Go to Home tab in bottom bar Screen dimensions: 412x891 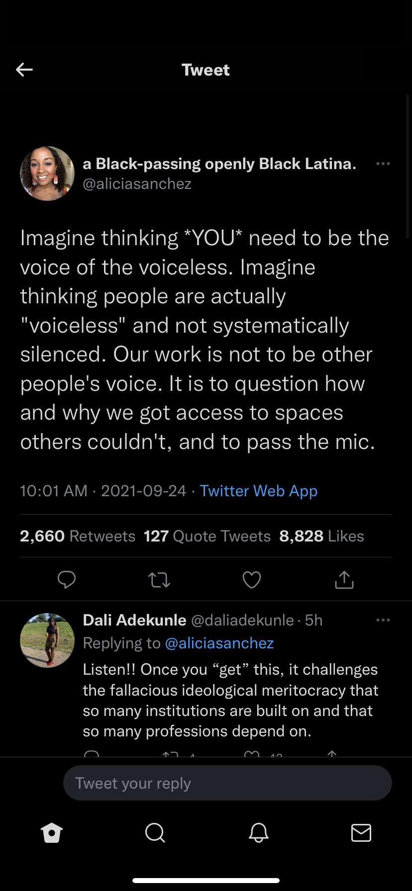[52, 832]
